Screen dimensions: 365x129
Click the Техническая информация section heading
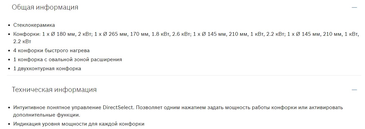pyautogui.click(x=54, y=90)
